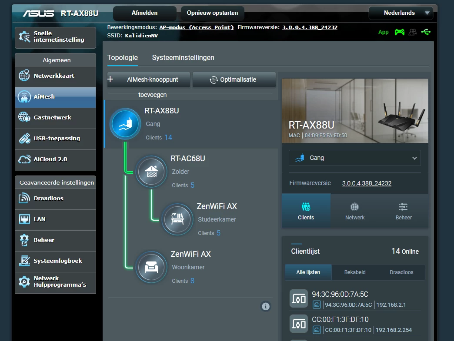
Task: Click the MAC 04:D9:F5:FA:ED:50 text
Action: click(x=317, y=136)
